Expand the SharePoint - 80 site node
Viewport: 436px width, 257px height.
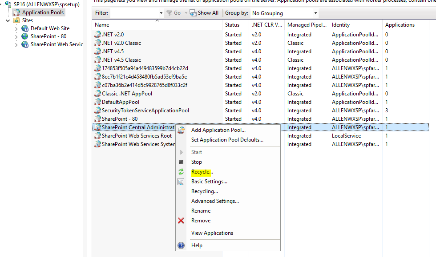pyautogui.click(x=16, y=37)
